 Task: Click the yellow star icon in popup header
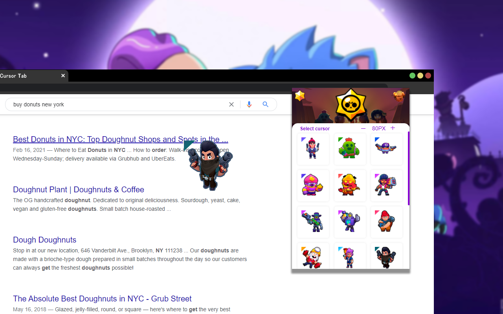pos(300,96)
